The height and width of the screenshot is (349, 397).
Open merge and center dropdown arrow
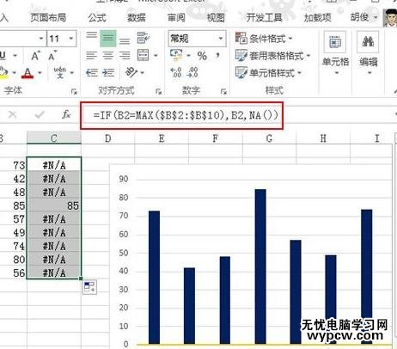click(x=156, y=55)
